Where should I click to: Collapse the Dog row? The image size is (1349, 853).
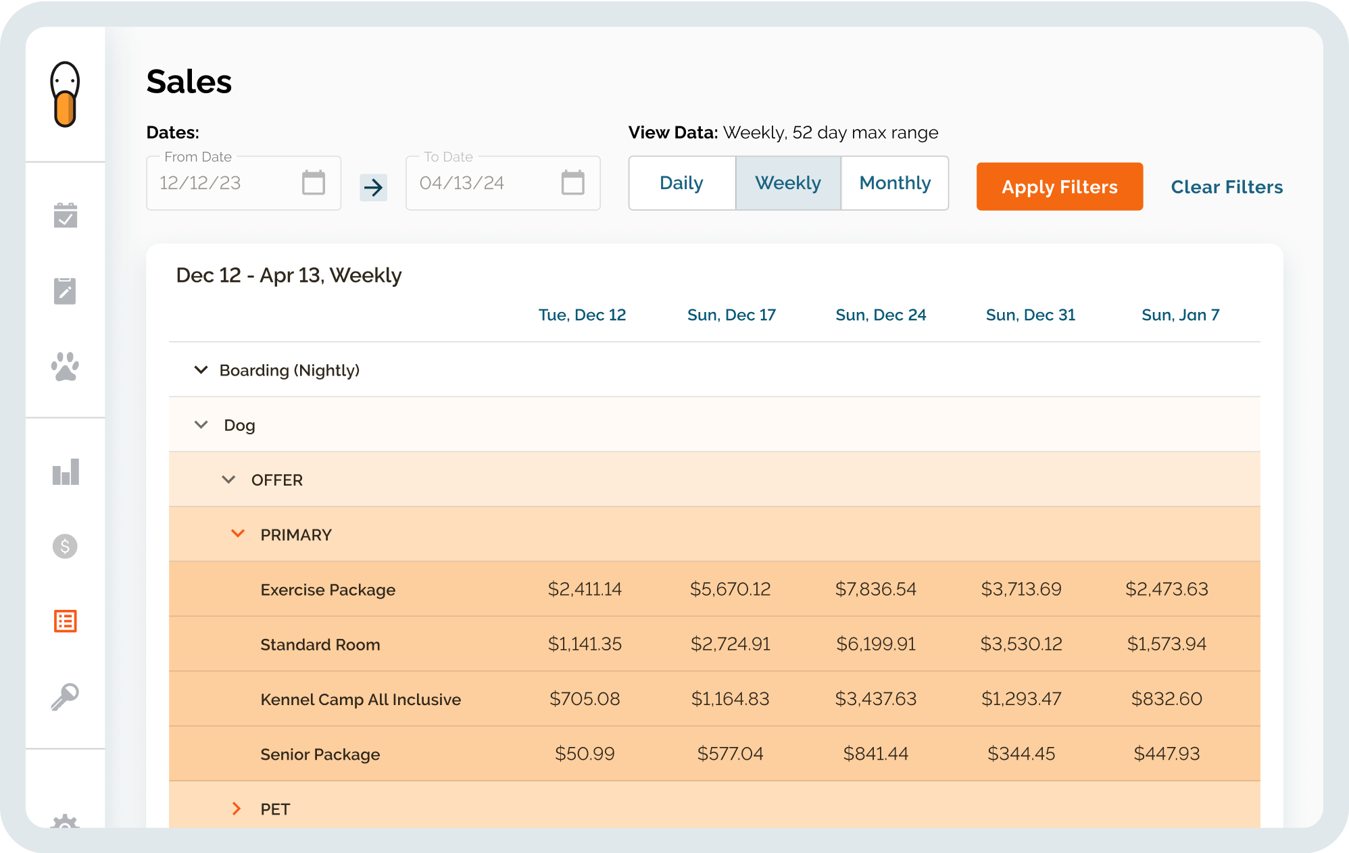201,424
